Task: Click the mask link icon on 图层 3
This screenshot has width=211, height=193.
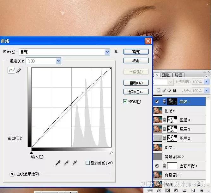Action: 165,129
